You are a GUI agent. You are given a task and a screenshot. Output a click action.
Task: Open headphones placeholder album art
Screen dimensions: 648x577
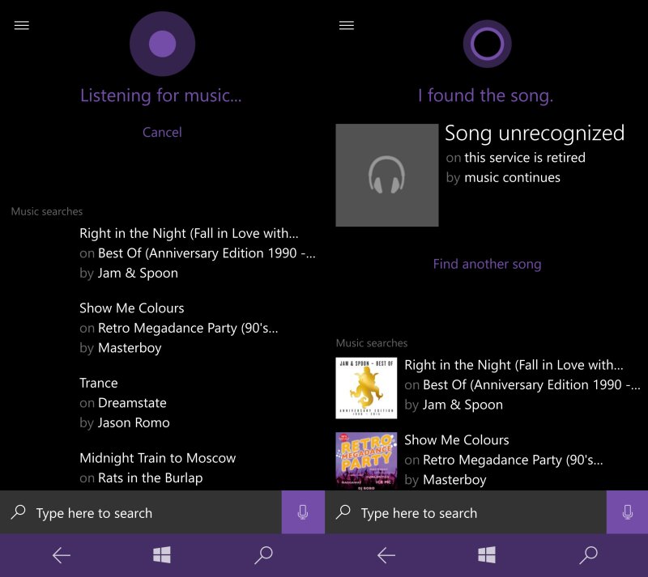387,175
